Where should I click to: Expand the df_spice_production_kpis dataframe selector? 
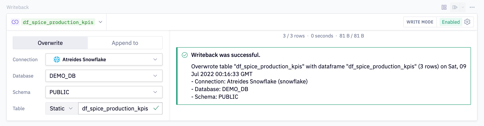pos(101,22)
